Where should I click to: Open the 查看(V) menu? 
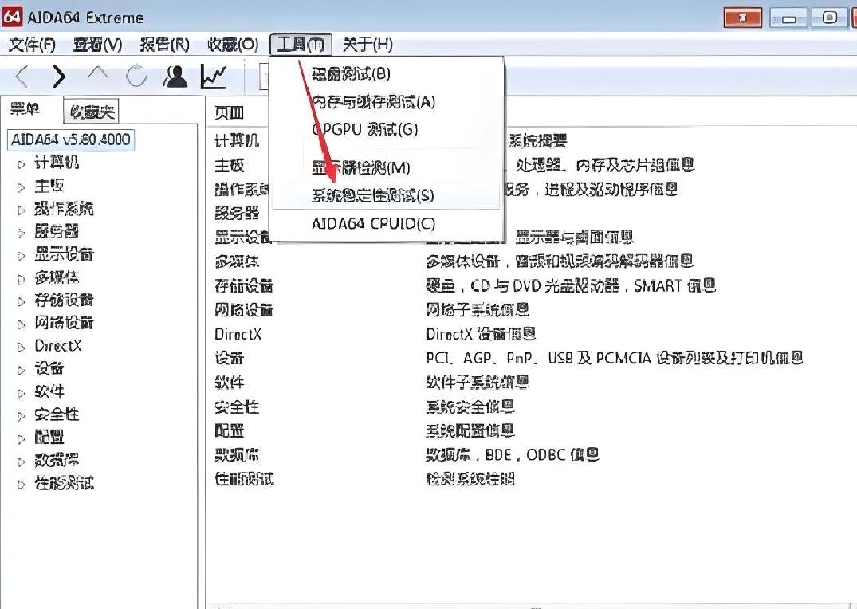pyautogui.click(x=98, y=45)
